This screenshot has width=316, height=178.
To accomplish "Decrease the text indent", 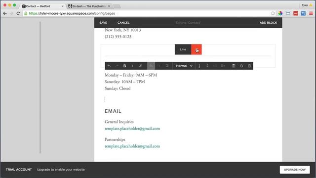I will click(x=215, y=66).
